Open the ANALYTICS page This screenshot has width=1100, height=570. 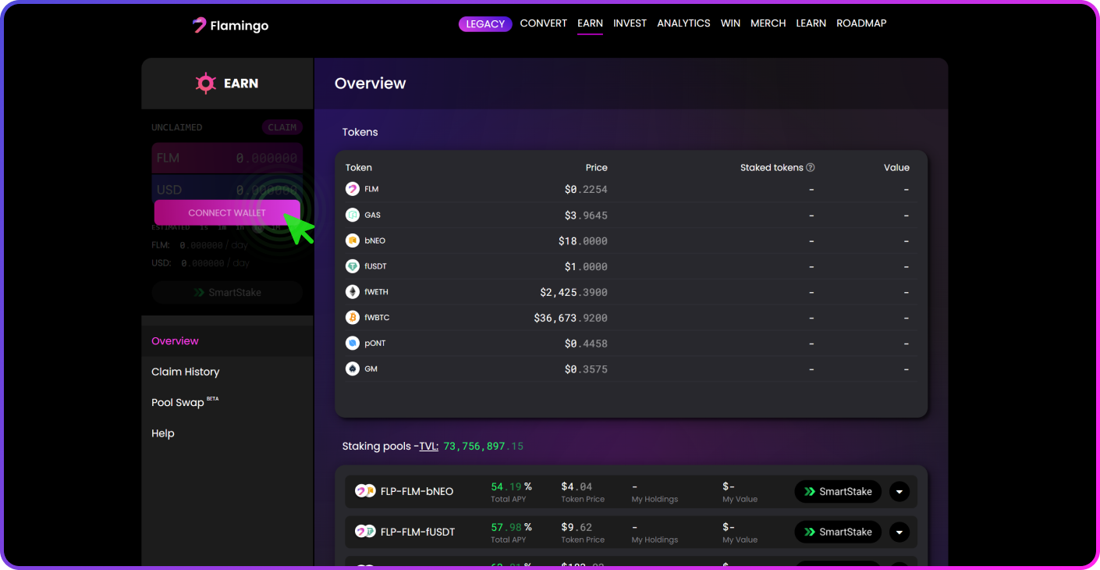point(683,23)
